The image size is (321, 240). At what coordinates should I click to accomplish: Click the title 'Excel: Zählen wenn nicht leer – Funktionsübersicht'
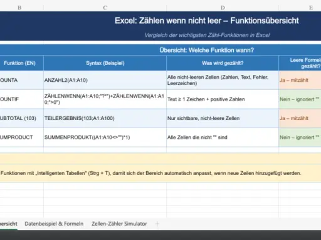point(207,21)
